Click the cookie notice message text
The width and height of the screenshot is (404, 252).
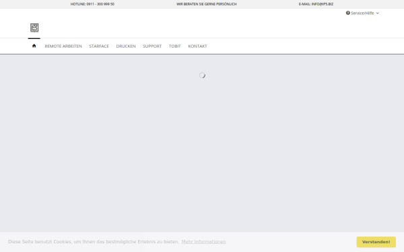click(94, 242)
